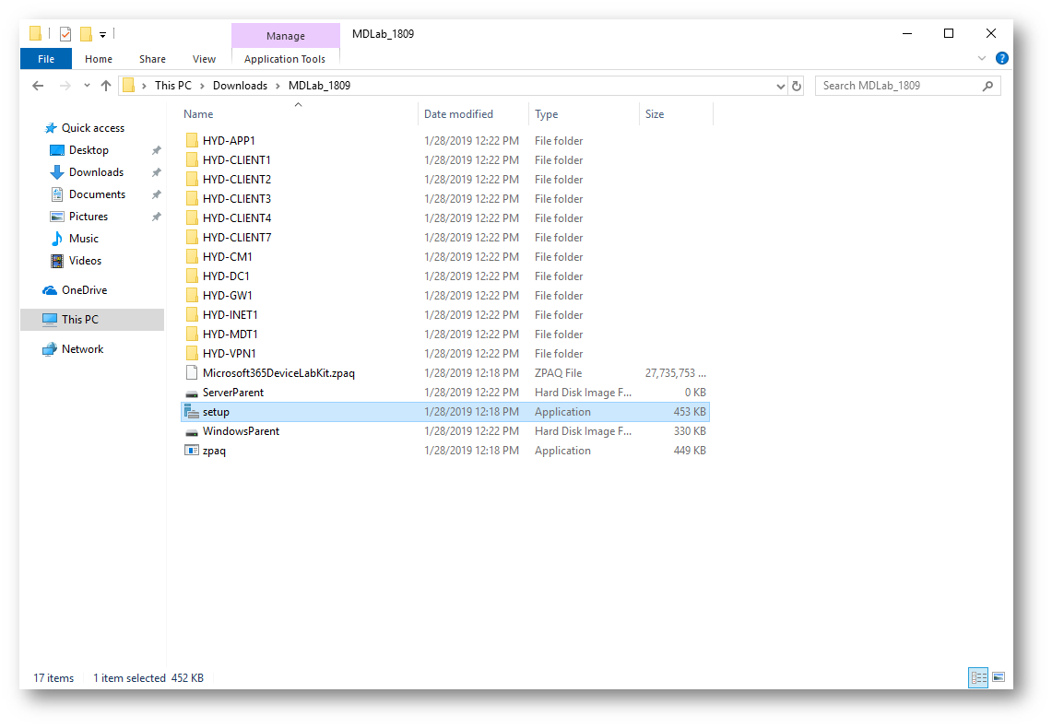Sort by the Date modified column
1052x728 pixels.
[459, 114]
